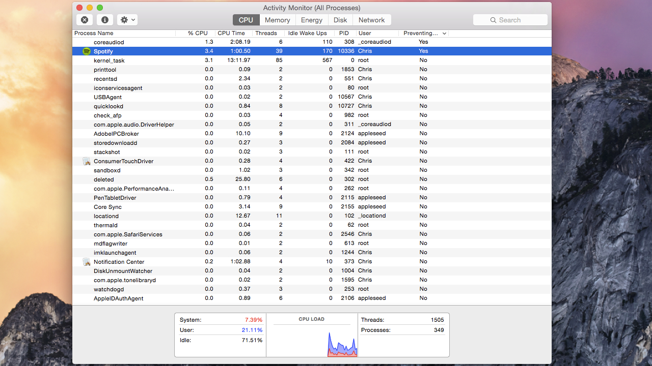Click the Idle 71.51% value
This screenshot has width=652, height=366.
(252, 340)
